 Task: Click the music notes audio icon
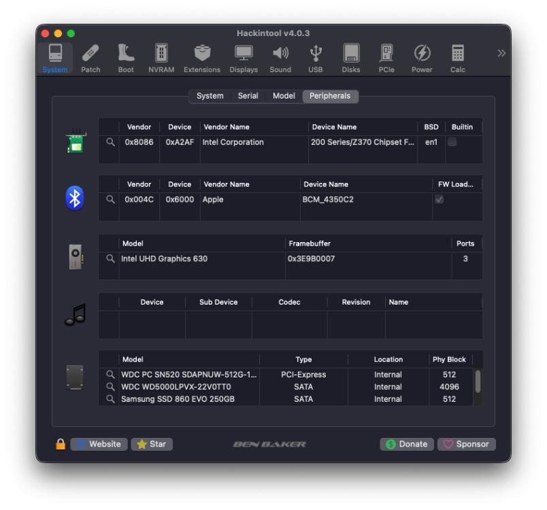(76, 315)
